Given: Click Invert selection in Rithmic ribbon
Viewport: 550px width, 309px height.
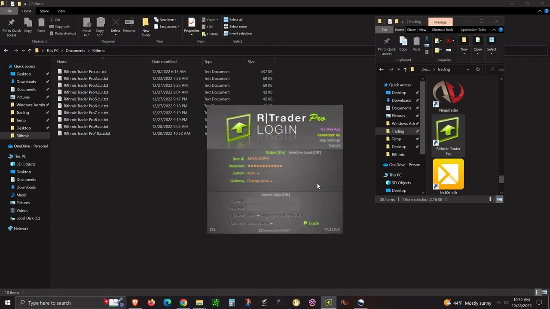Looking at the screenshot, I should click(238, 33).
